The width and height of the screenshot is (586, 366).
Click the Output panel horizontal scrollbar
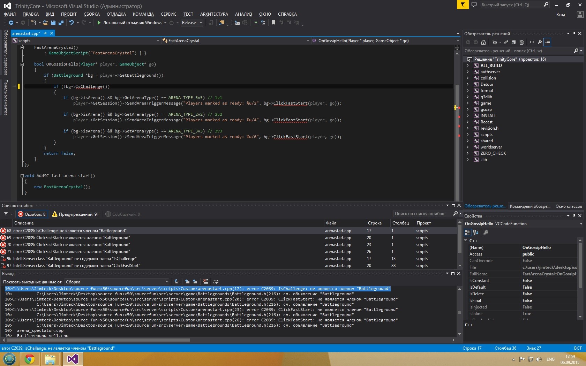[98, 340]
